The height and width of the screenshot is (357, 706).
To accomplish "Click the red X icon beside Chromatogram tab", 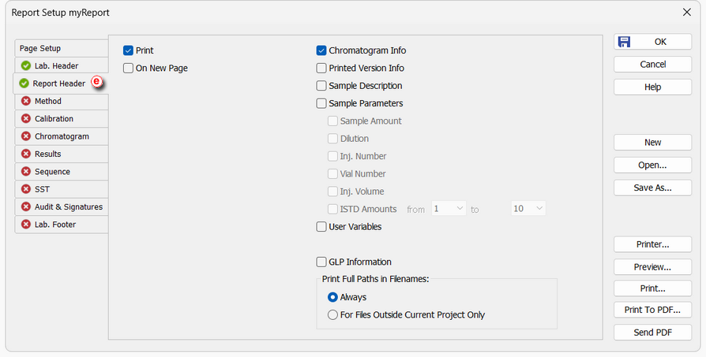I will pos(26,136).
